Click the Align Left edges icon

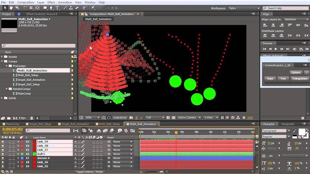(x=265, y=25)
